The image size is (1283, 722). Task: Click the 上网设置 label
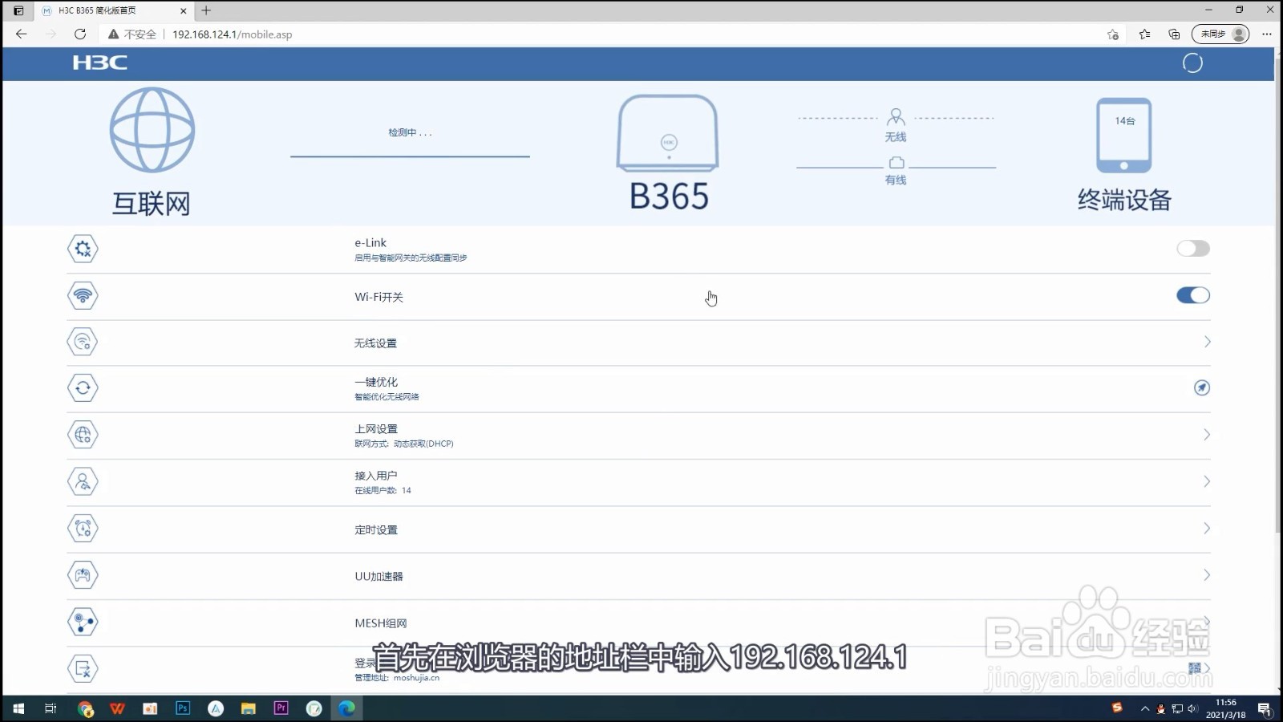pos(376,428)
